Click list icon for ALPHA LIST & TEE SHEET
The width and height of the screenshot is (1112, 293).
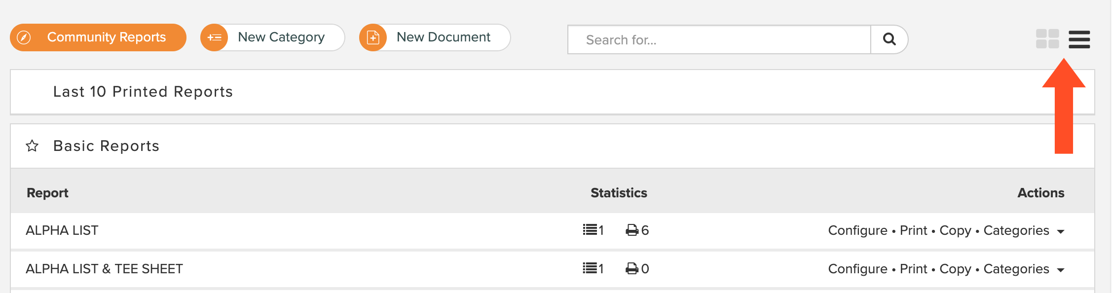pos(590,268)
